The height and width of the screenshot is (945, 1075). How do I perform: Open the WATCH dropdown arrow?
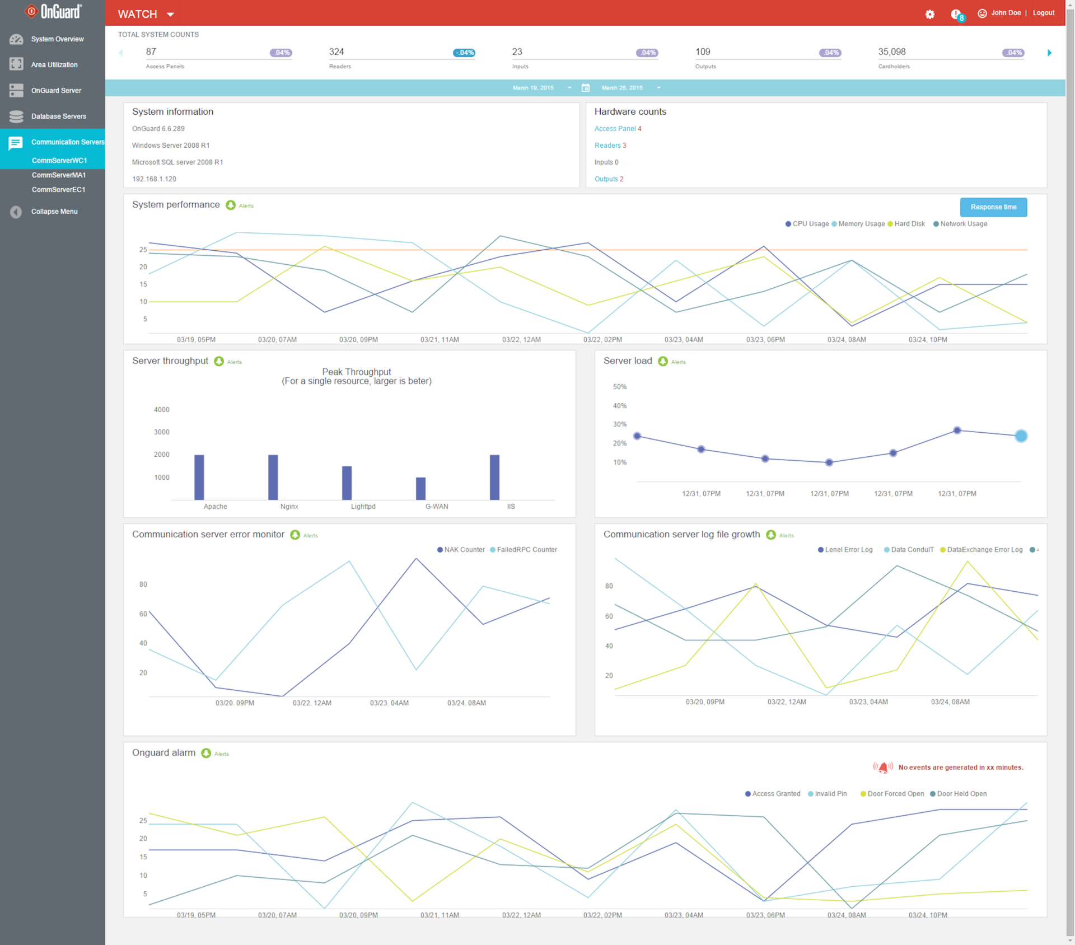pyautogui.click(x=170, y=15)
